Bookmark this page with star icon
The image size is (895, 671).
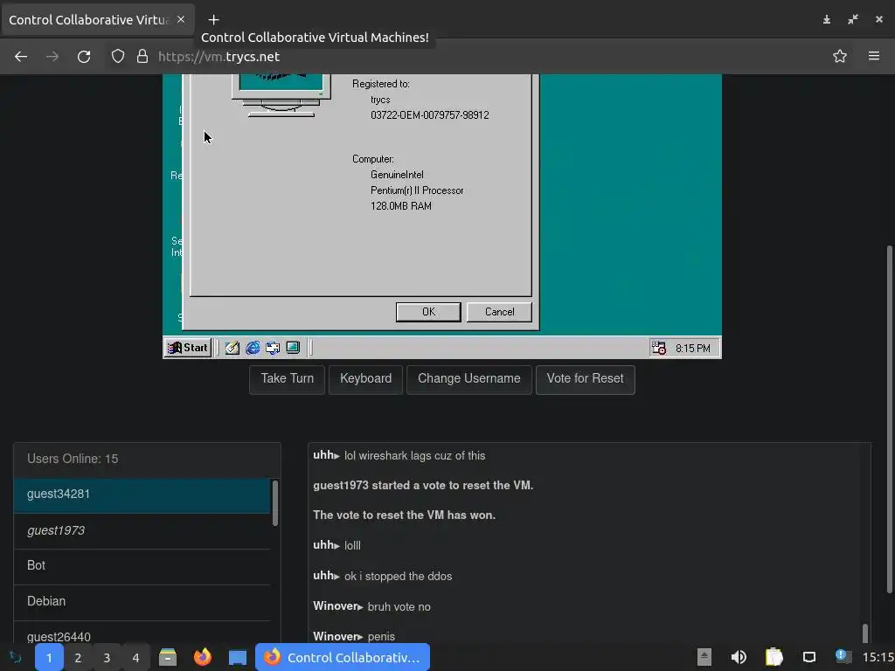click(840, 57)
